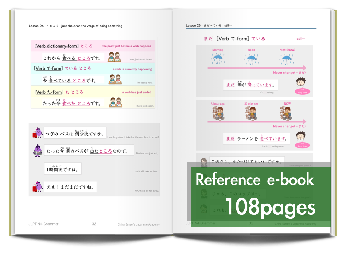The height and width of the screenshot is (255, 351).
Task: Click the sentence まだ雨が降っています
Action: 250,85
